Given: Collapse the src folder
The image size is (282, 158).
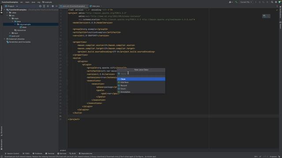Looking at the screenshot, I should [x=7, y=16].
